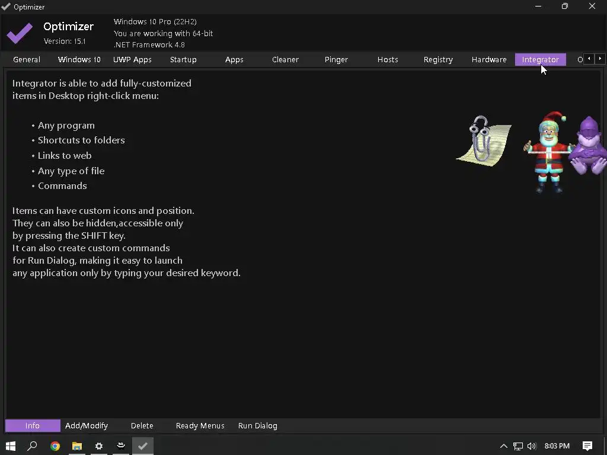Viewport: 607px width, 455px height.
Task: Open the Windows Start menu
Action: pyautogui.click(x=11, y=446)
